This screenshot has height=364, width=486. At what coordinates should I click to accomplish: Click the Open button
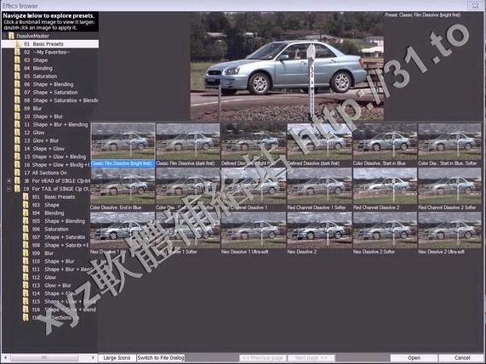pos(415,358)
